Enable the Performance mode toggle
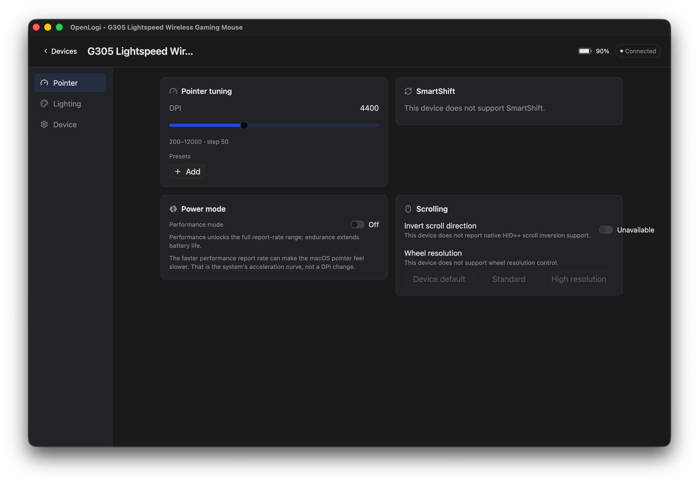Image resolution: width=699 pixels, height=484 pixels. 357,225
